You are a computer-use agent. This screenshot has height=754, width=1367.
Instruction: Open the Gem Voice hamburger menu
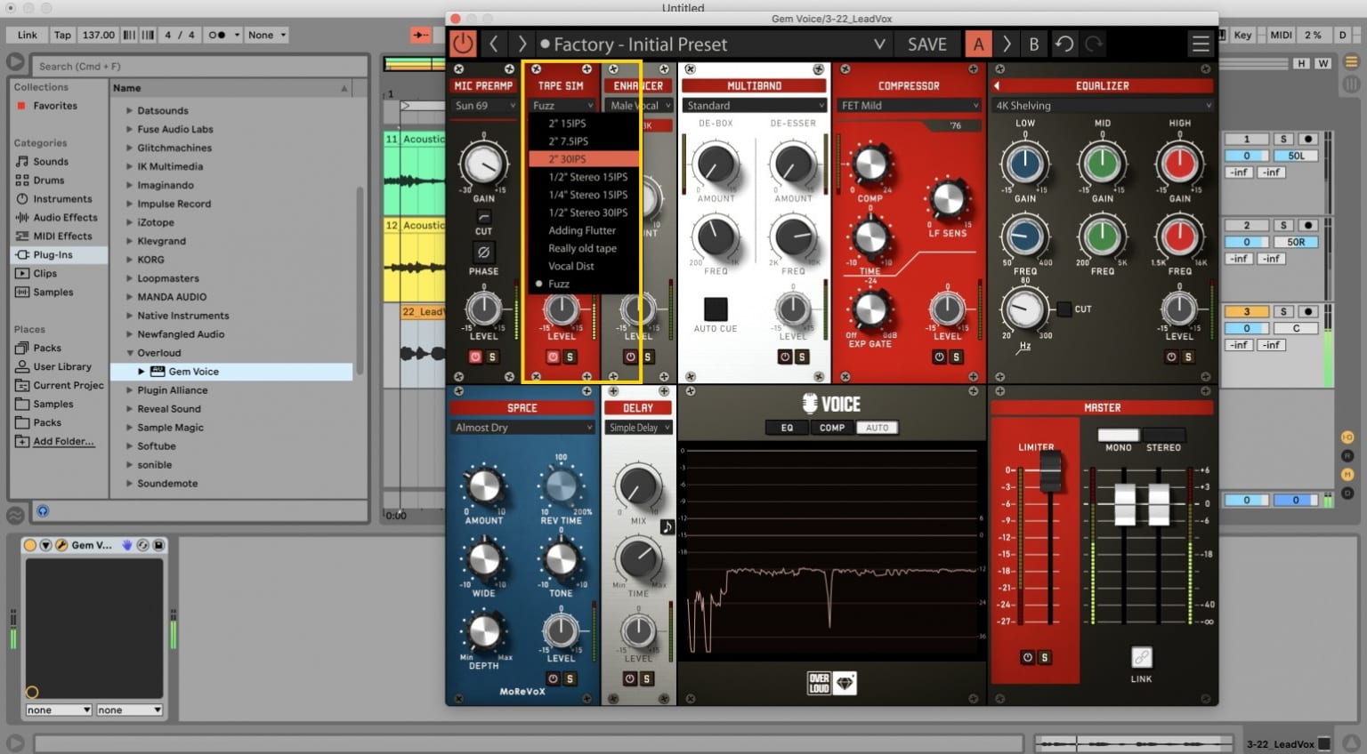[x=1200, y=43]
